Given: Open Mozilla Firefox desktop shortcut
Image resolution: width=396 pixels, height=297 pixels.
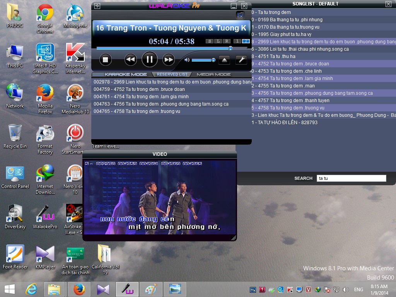Looking at the screenshot, I should [45, 99].
